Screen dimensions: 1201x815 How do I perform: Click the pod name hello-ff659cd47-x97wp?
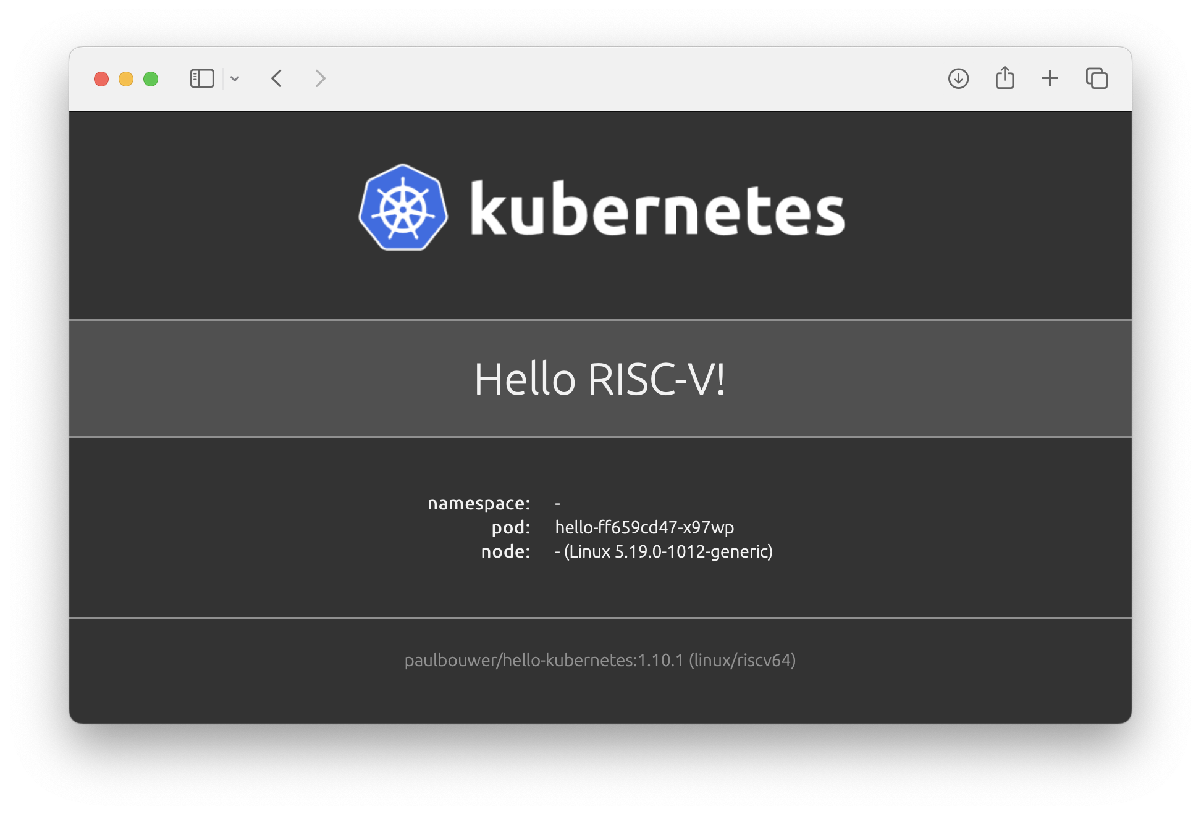pyautogui.click(x=644, y=527)
